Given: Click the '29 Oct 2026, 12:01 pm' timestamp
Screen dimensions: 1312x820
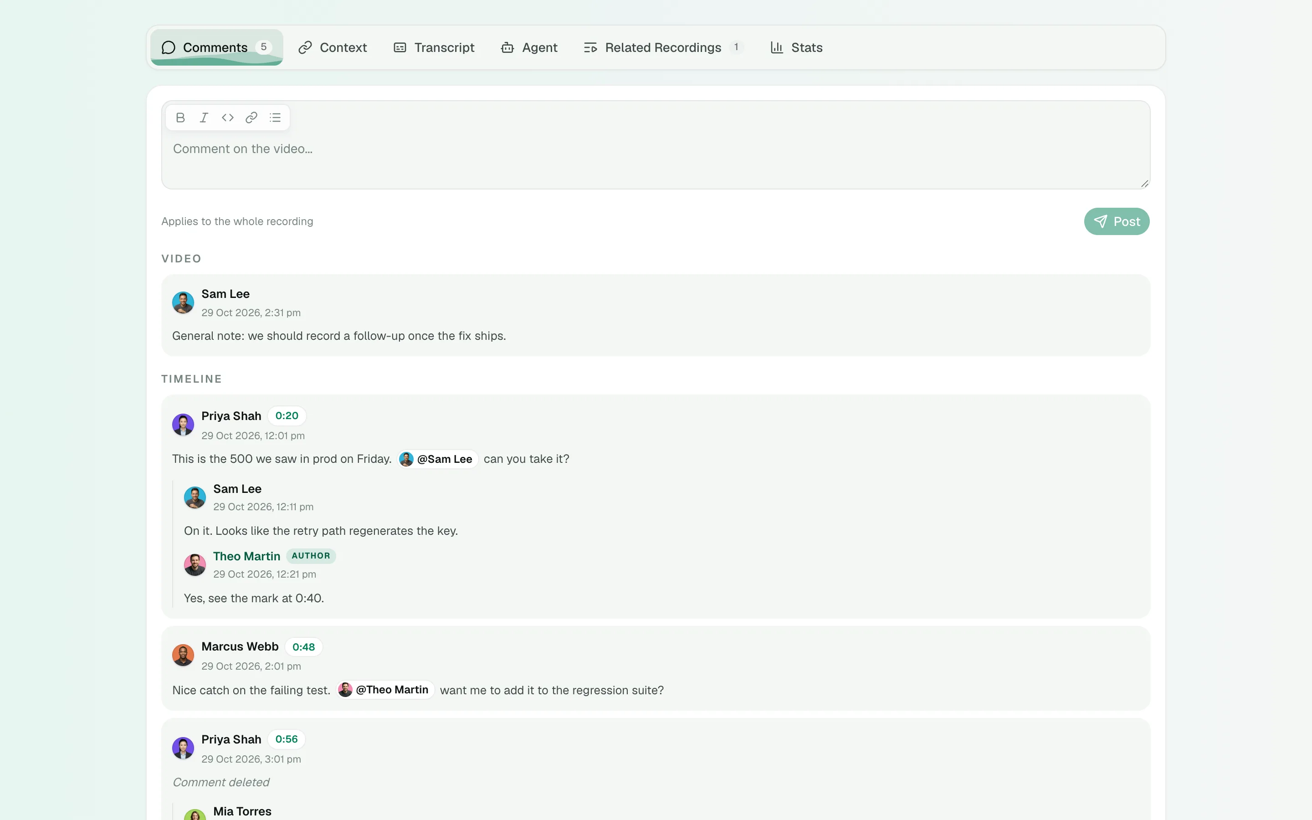Looking at the screenshot, I should pos(253,436).
